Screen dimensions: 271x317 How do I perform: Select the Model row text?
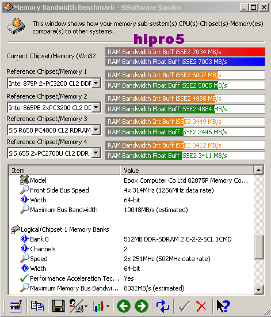tap(38, 180)
